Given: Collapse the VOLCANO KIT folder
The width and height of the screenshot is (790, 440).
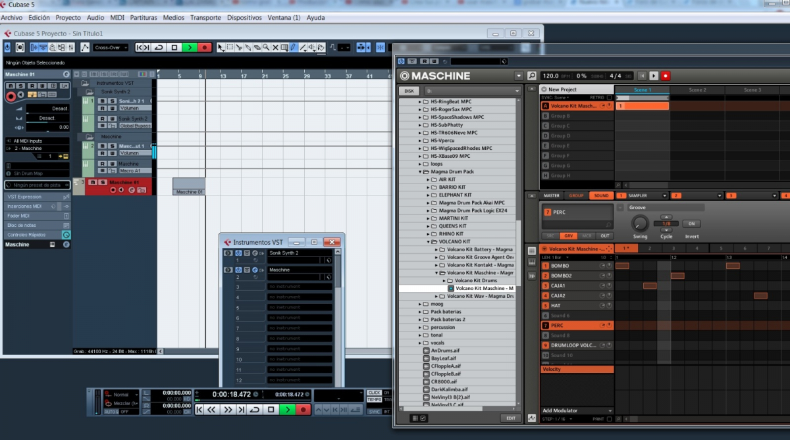Looking at the screenshot, I should [427, 241].
